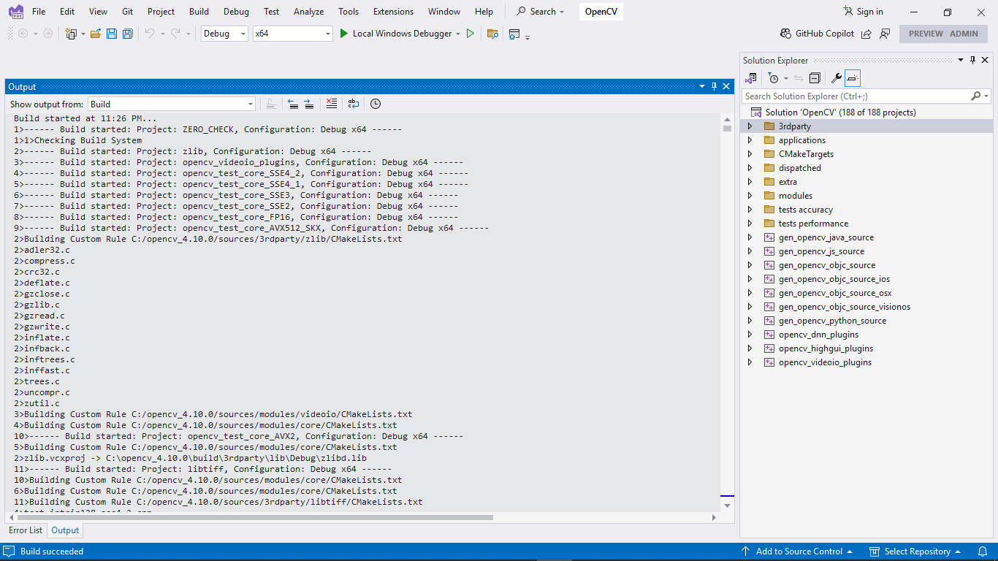
Task: Pin the Output window with the pushpin icon
Action: pos(715,86)
